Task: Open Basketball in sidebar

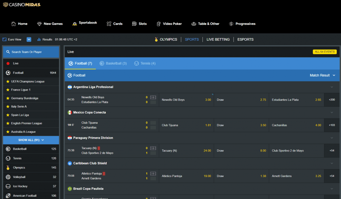Action: (x=31, y=149)
